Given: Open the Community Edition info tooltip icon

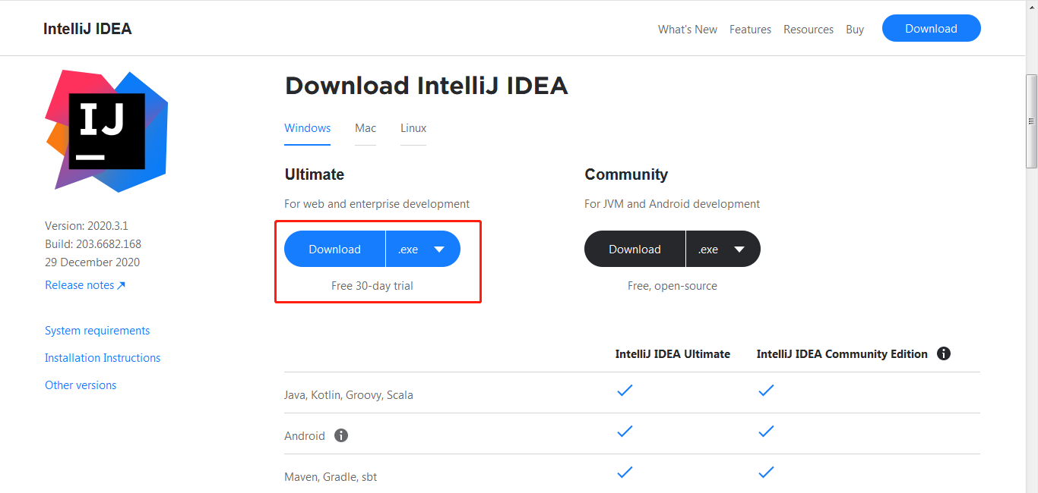Looking at the screenshot, I should 943,353.
